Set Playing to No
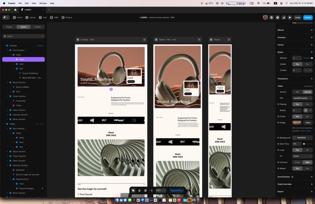The width and height of the screenshot is (315, 204). click(307, 104)
